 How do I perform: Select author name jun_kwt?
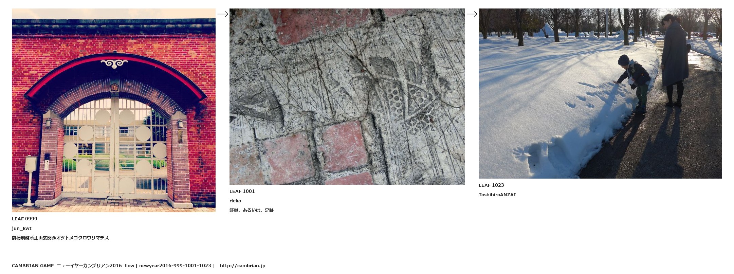[x=22, y=228]
